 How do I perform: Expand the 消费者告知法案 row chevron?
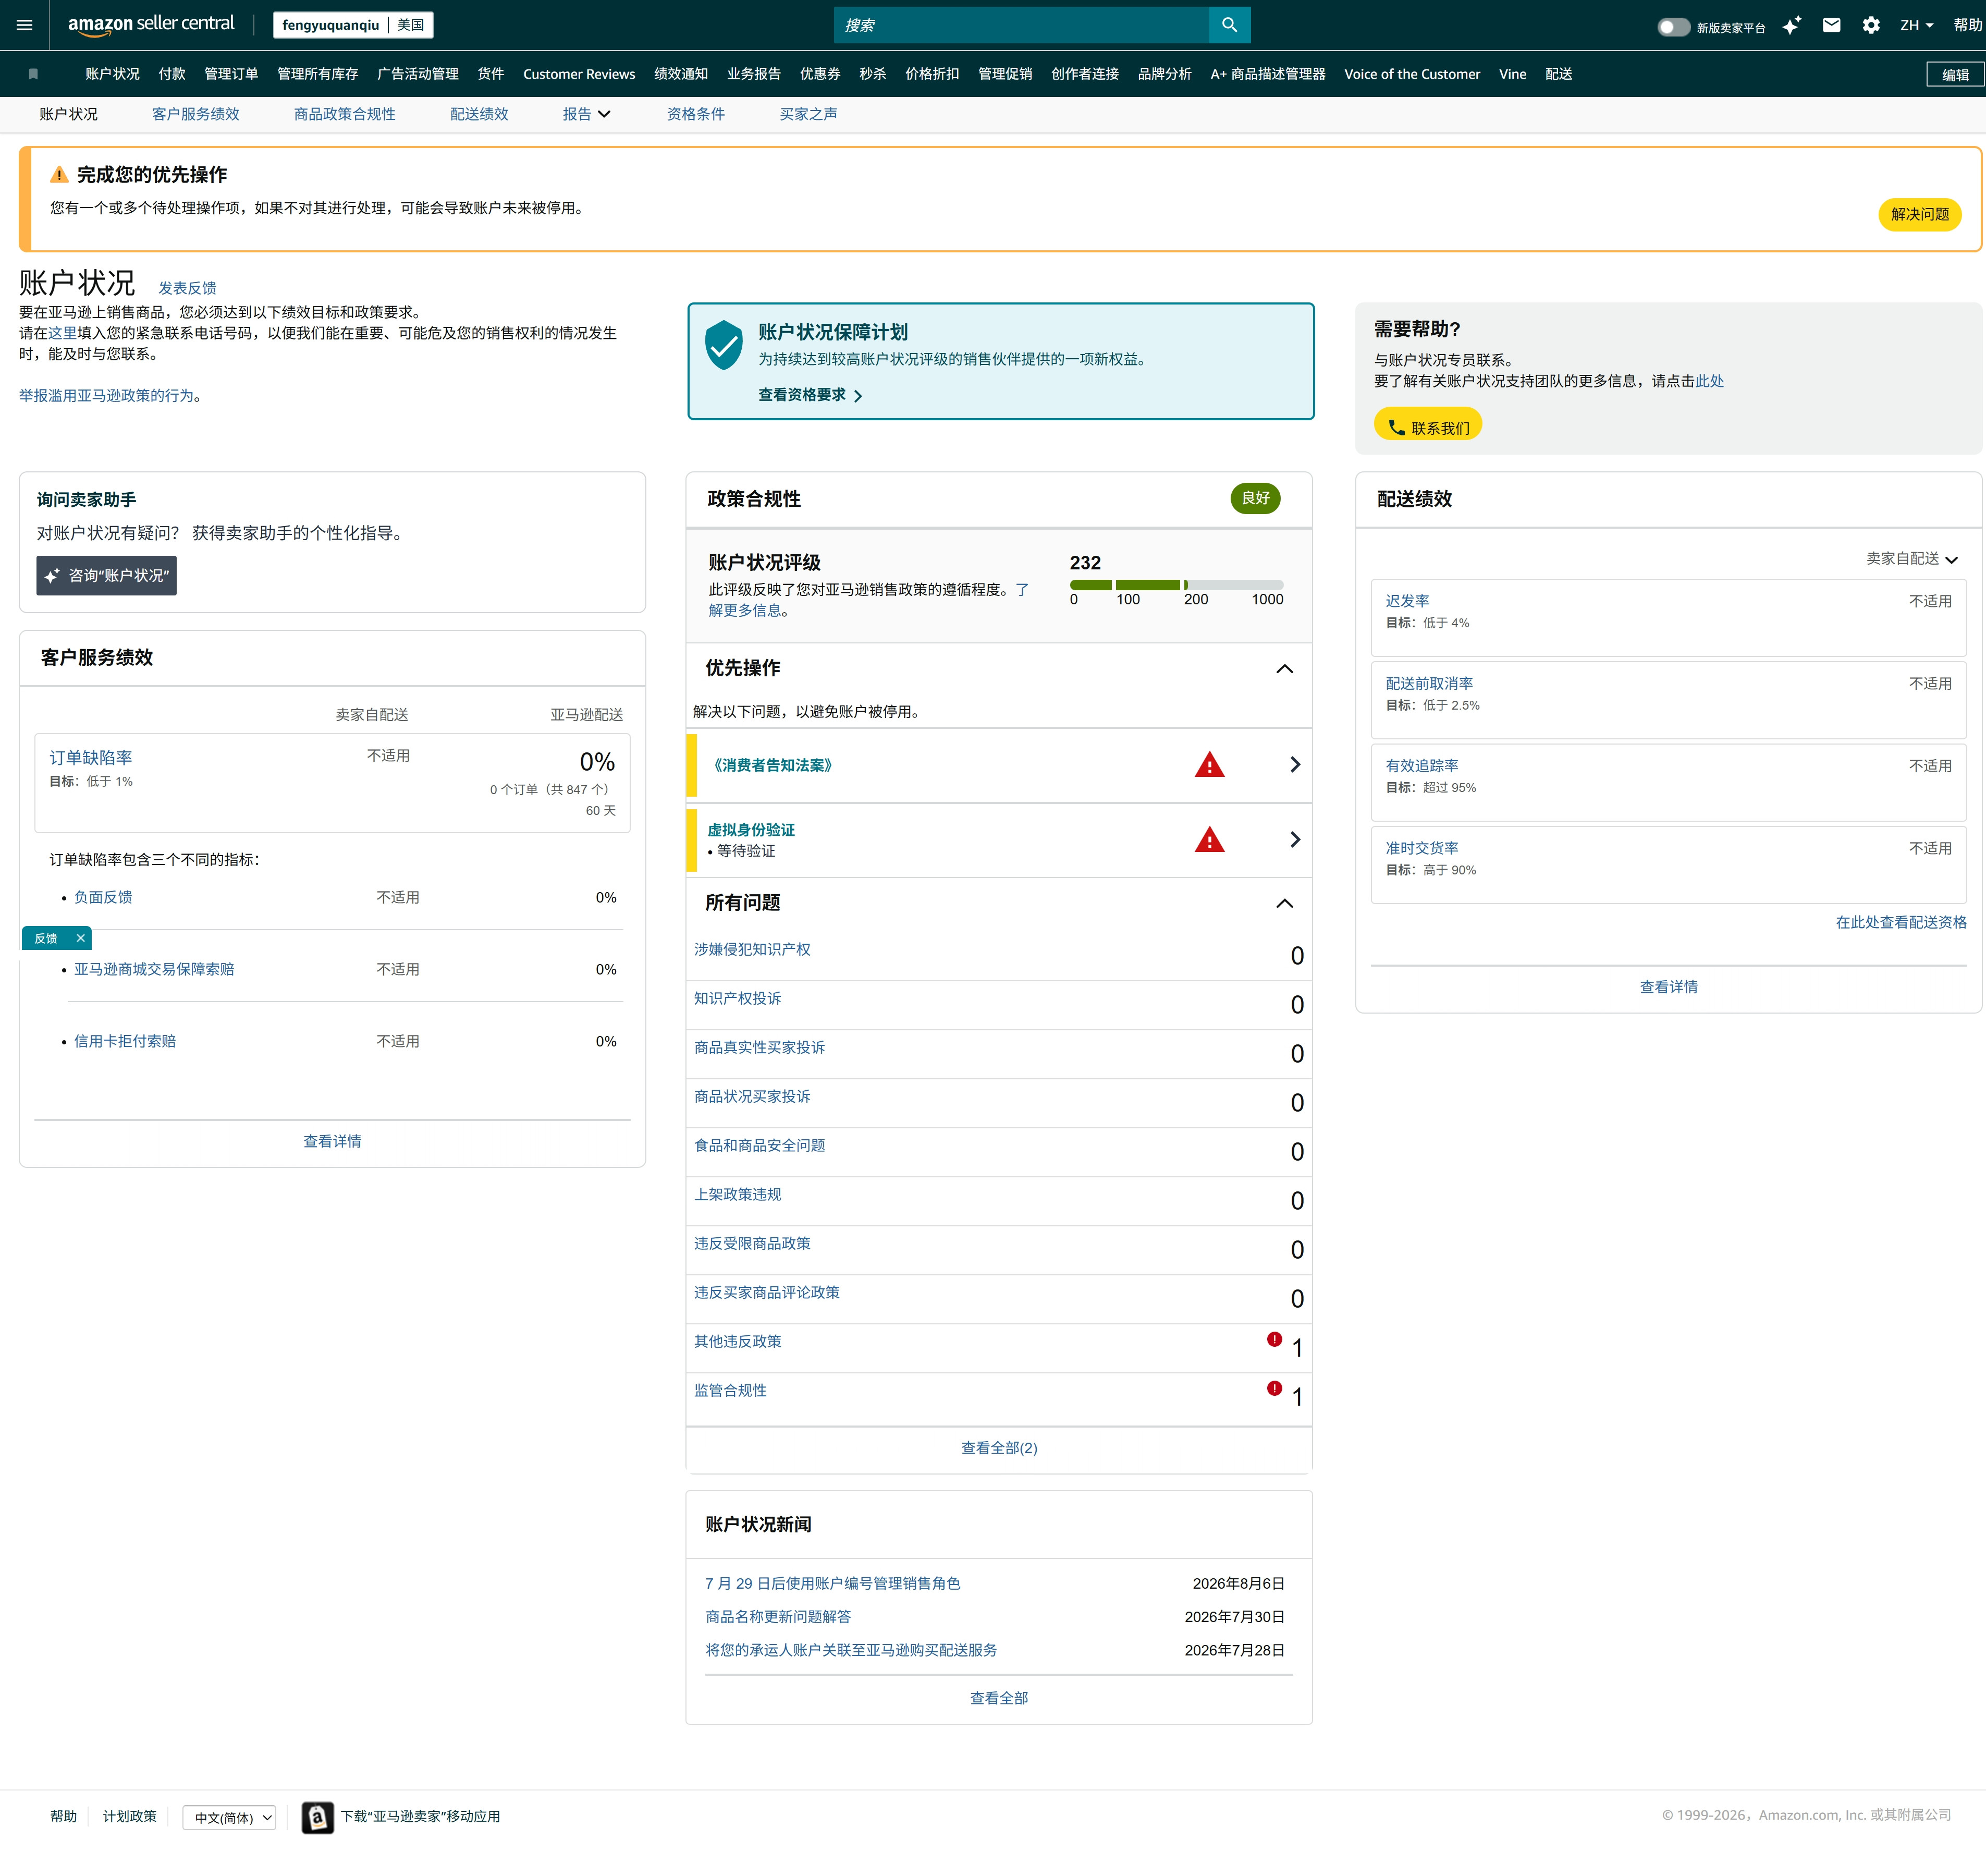coord(1295,765)
